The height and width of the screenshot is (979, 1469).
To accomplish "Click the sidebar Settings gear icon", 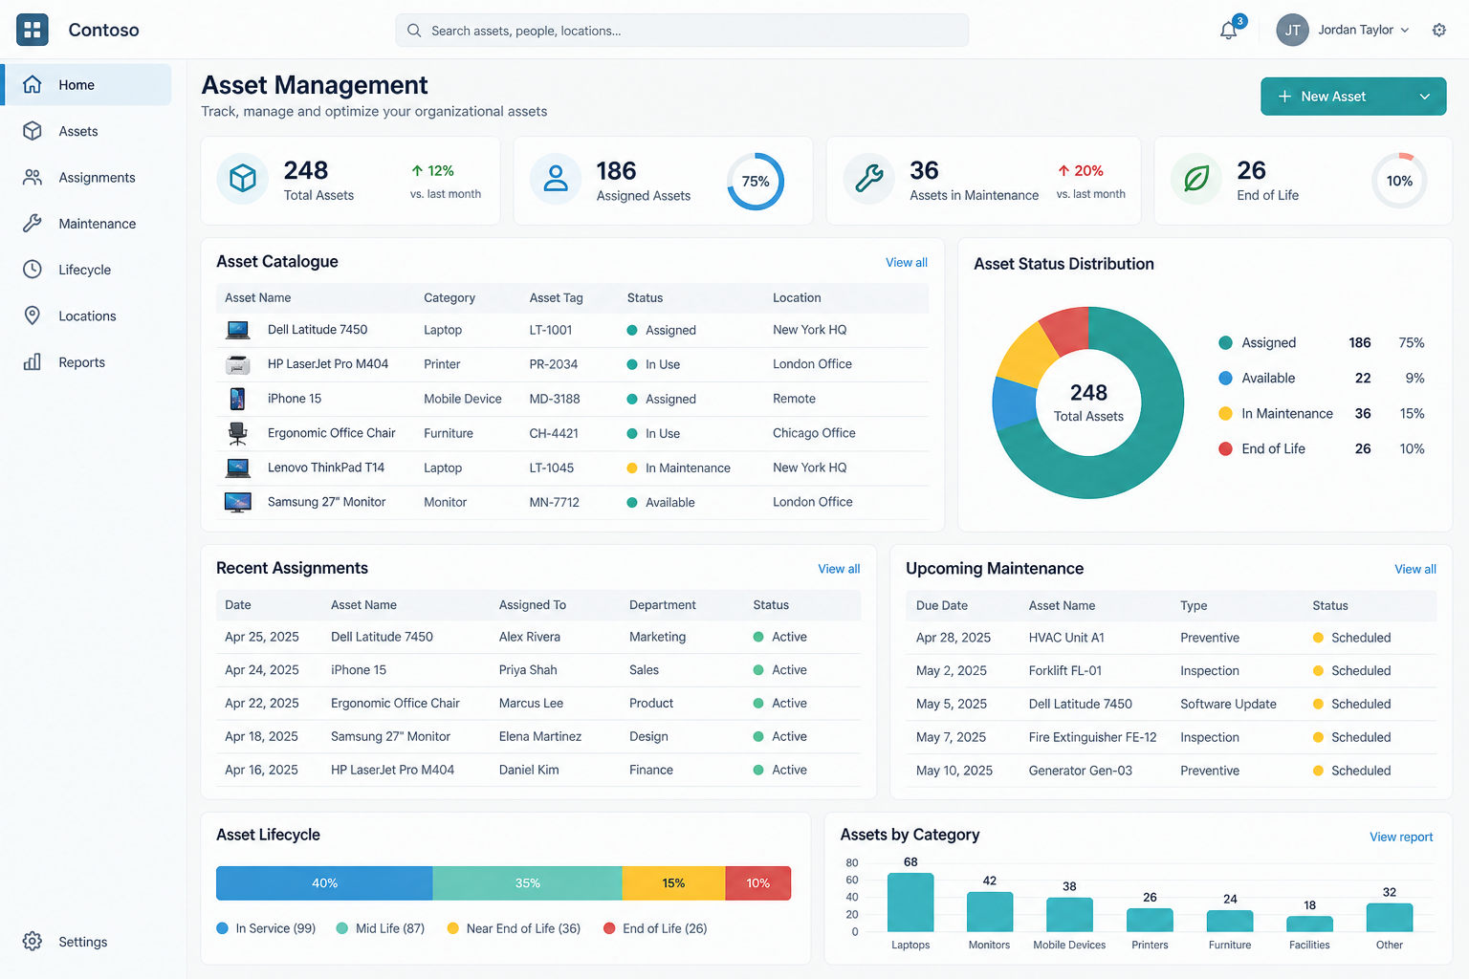I will pyautogui.click(x=33, y=942).
